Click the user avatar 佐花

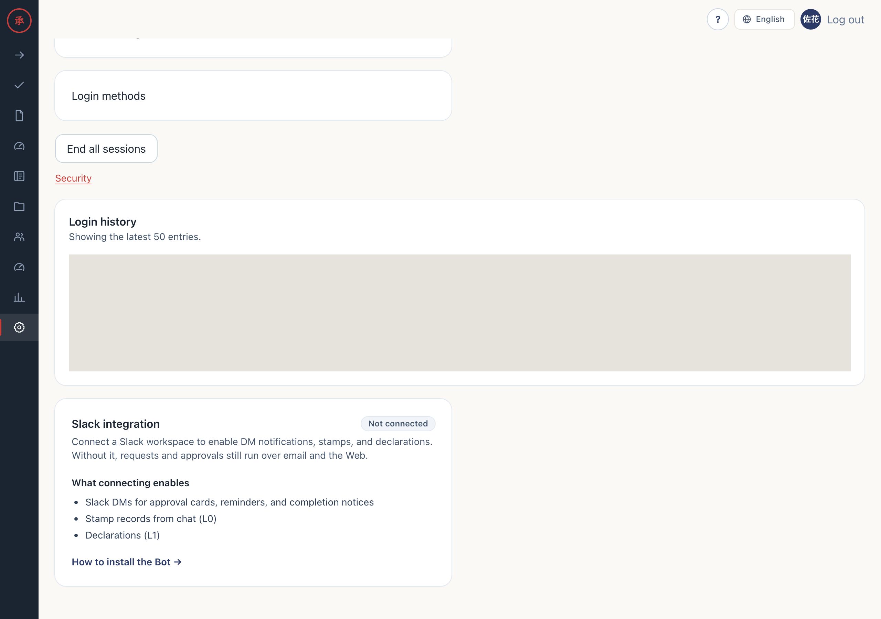(x=810, y=19)
